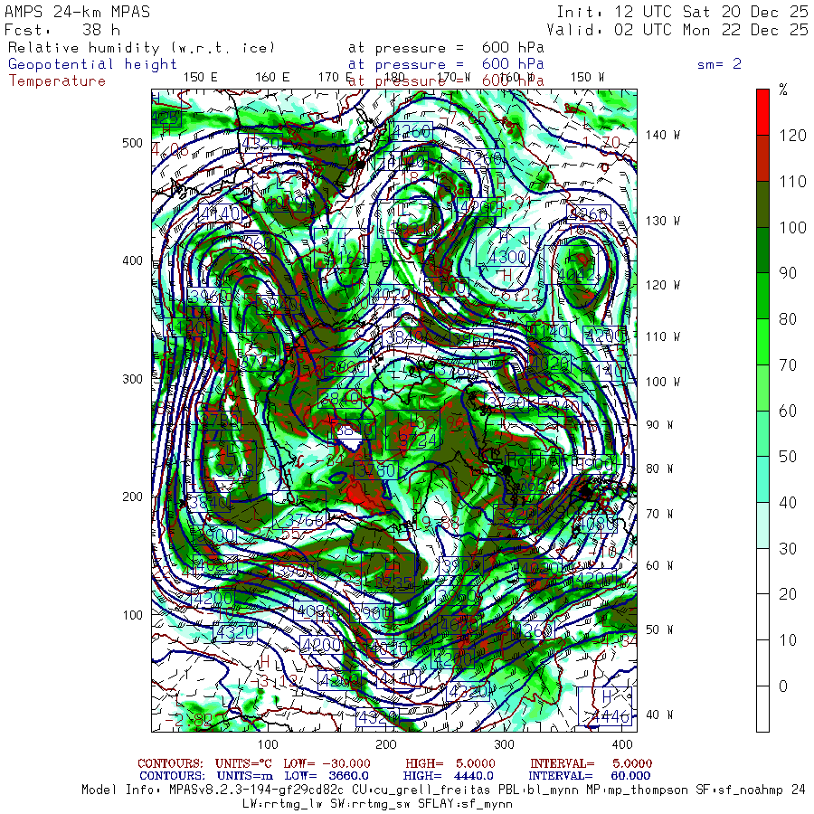814x814 pixels.
Task: Click the red 'UNITS=°C' text
Action: [x=245, y=763]
